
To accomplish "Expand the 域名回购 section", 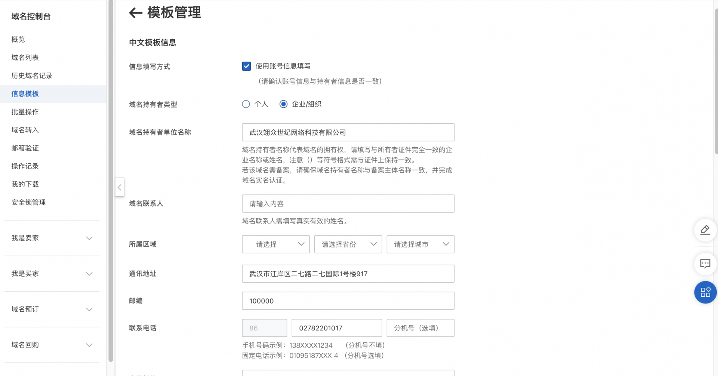I will tap(52, 345).
